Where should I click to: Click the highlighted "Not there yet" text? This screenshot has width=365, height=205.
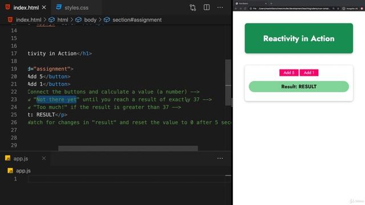click(56, 100)
